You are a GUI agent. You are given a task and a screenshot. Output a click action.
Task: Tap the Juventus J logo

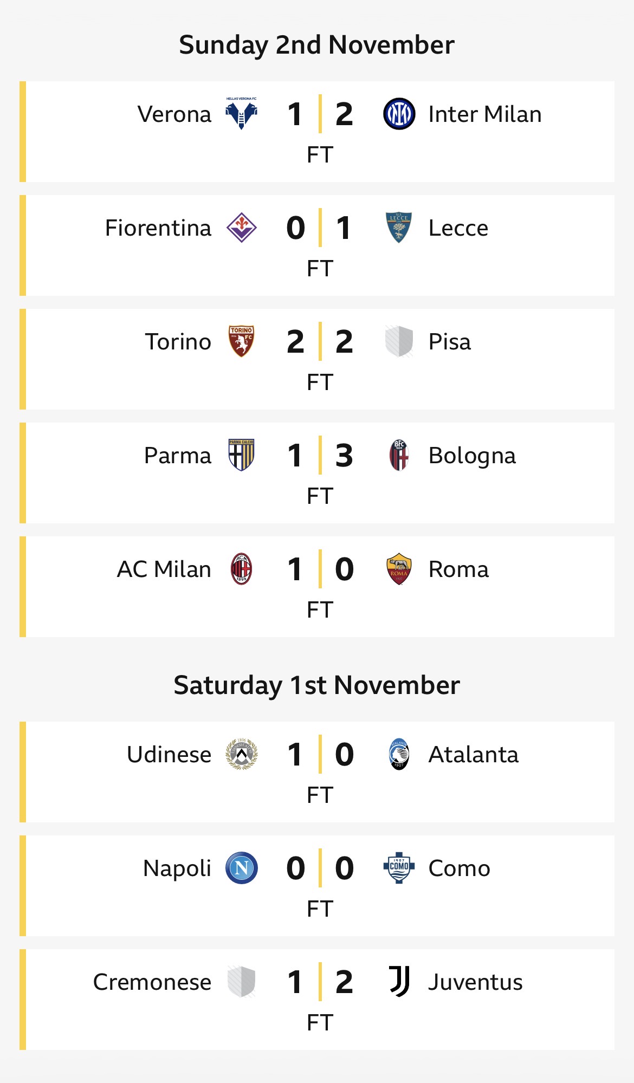pos(399,982)
